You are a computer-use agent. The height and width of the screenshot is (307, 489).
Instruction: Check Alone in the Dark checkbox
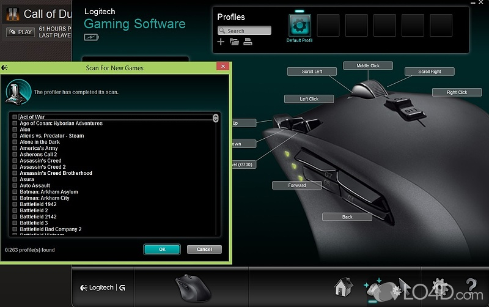(x=15, y=142)
